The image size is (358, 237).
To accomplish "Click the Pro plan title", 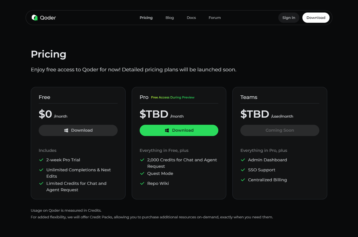I will (x=144, y=97).
